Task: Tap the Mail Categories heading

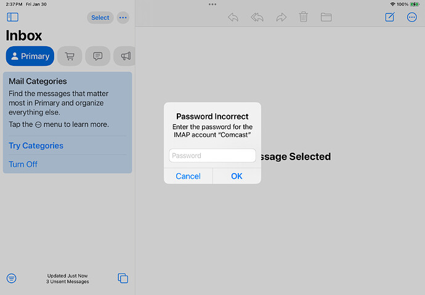Action: (x=38, y=81)
